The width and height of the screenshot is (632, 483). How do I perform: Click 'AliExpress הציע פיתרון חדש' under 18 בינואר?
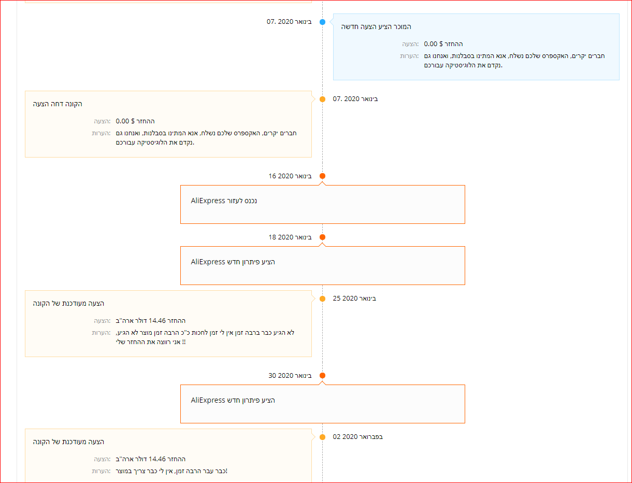tap(233, 262)
